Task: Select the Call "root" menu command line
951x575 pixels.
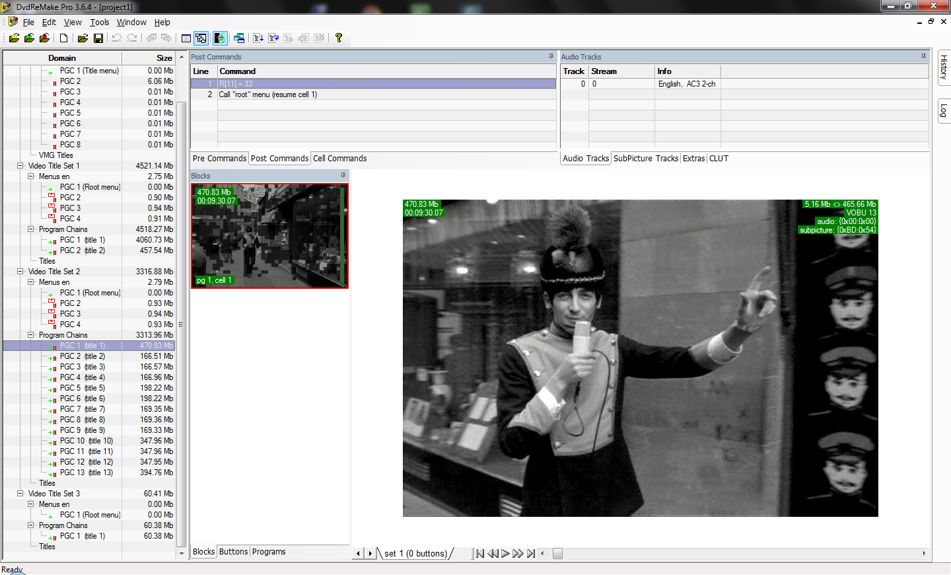Action: coord(373,95)
